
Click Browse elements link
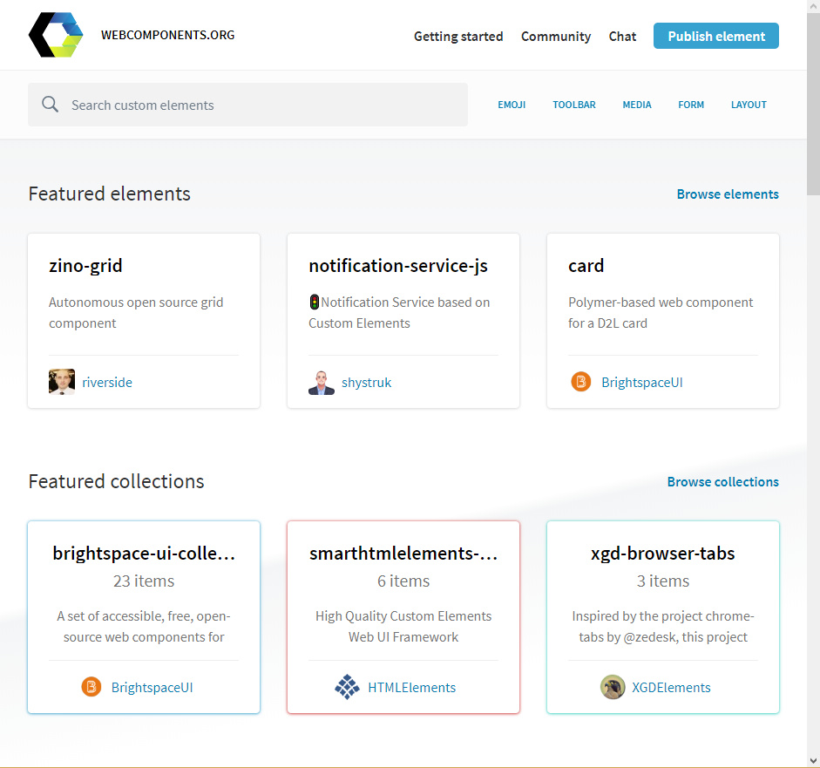tap(728, 194)
